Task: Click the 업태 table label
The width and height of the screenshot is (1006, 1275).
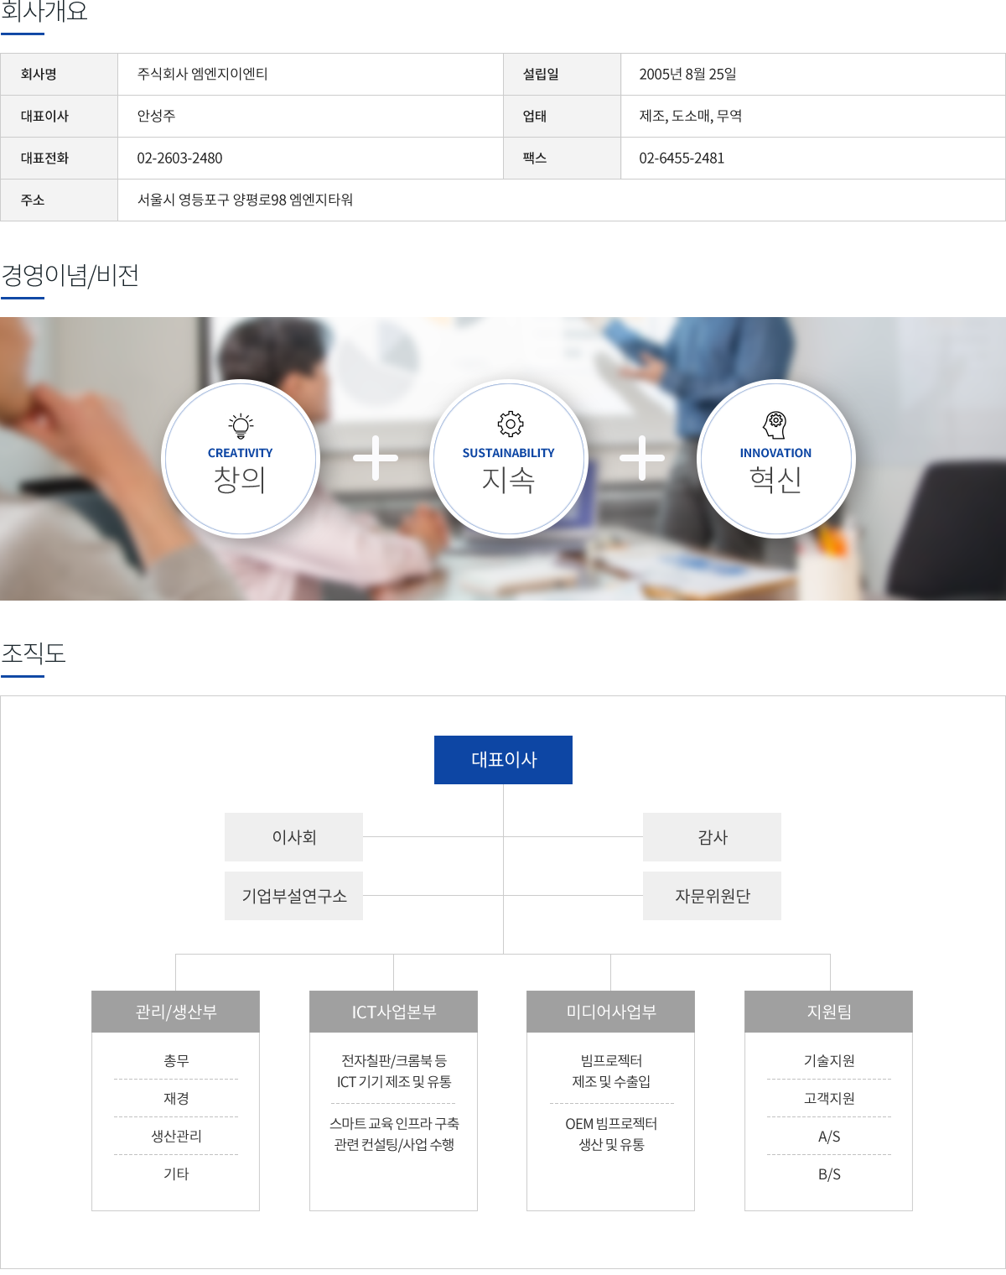Action: [535, 117]
